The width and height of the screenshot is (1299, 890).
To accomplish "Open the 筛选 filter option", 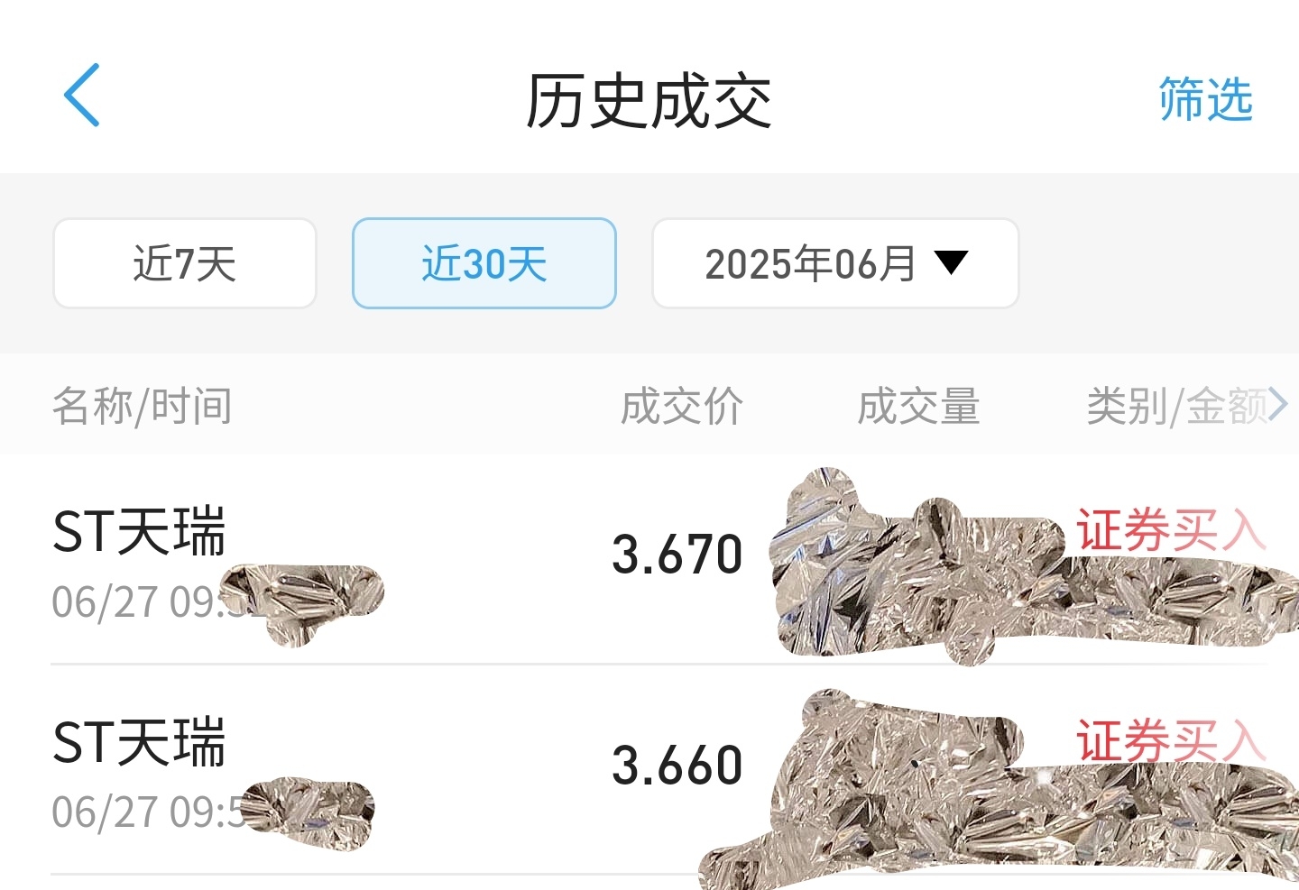I will pos(1205,98).
